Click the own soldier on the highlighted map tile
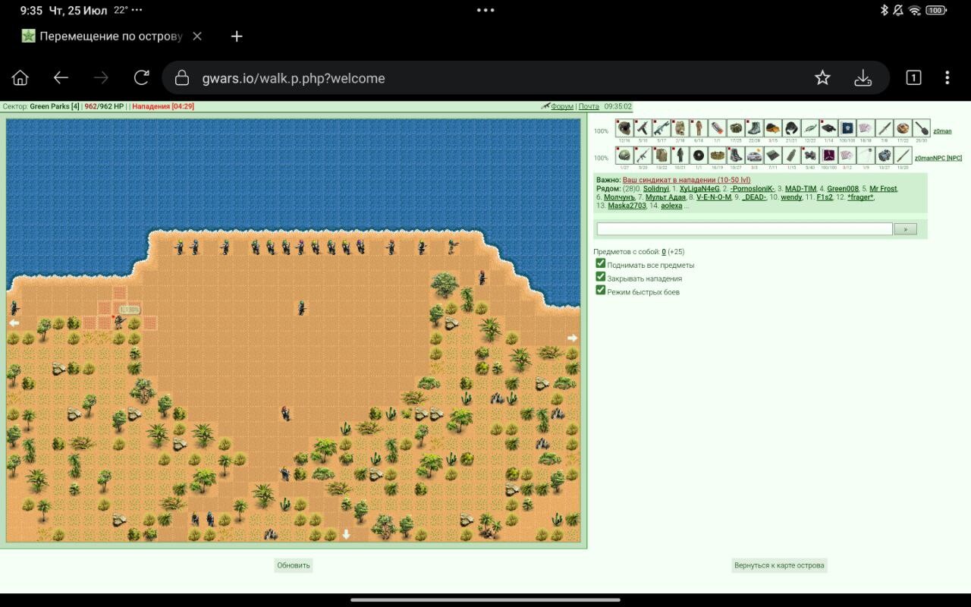Viewport: 971px width, 607px height. pyautogui.click(x=119, y=322)
